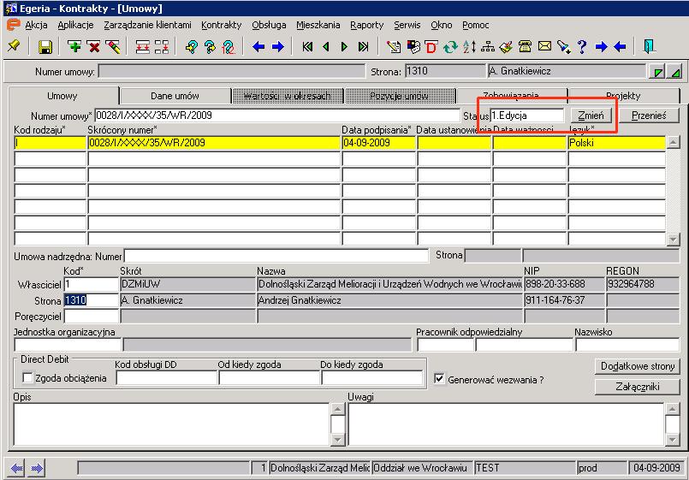This screenshot has width=689, height=480.
Task: Click contracts table scrollbar down arrow
Action: (x=673, y=239)
